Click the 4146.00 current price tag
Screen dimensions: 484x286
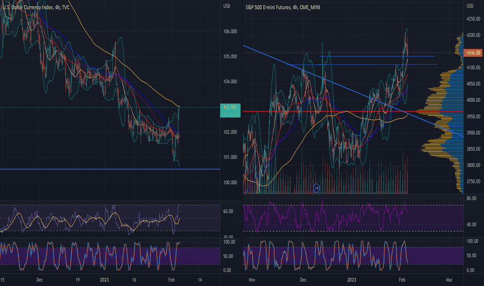(x=474, y=53)
